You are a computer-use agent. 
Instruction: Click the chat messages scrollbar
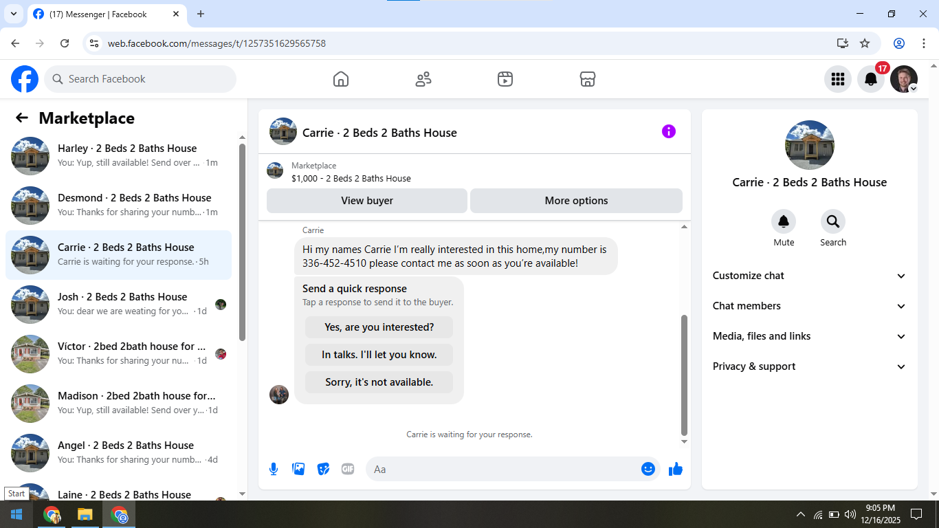[684, 375]
